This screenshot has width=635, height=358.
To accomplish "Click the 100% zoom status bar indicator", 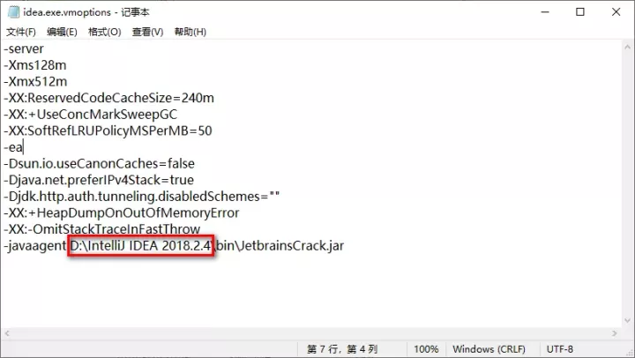I will point(426,349).
